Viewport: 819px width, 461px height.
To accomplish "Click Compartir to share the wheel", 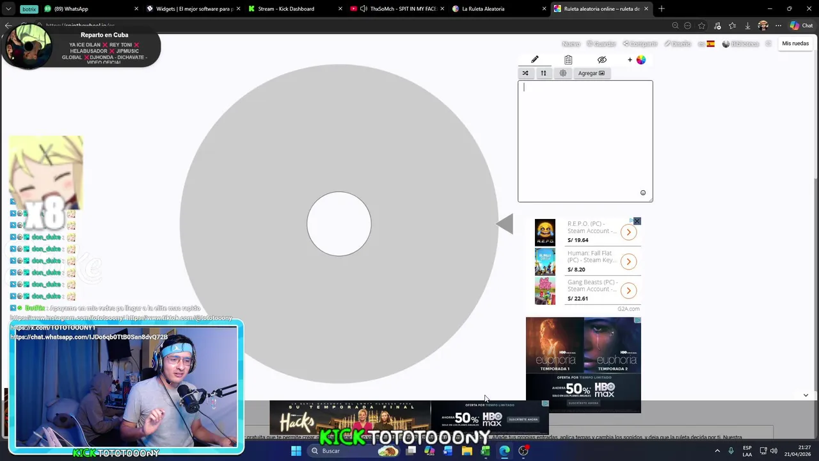I will (x=640, y=44).
